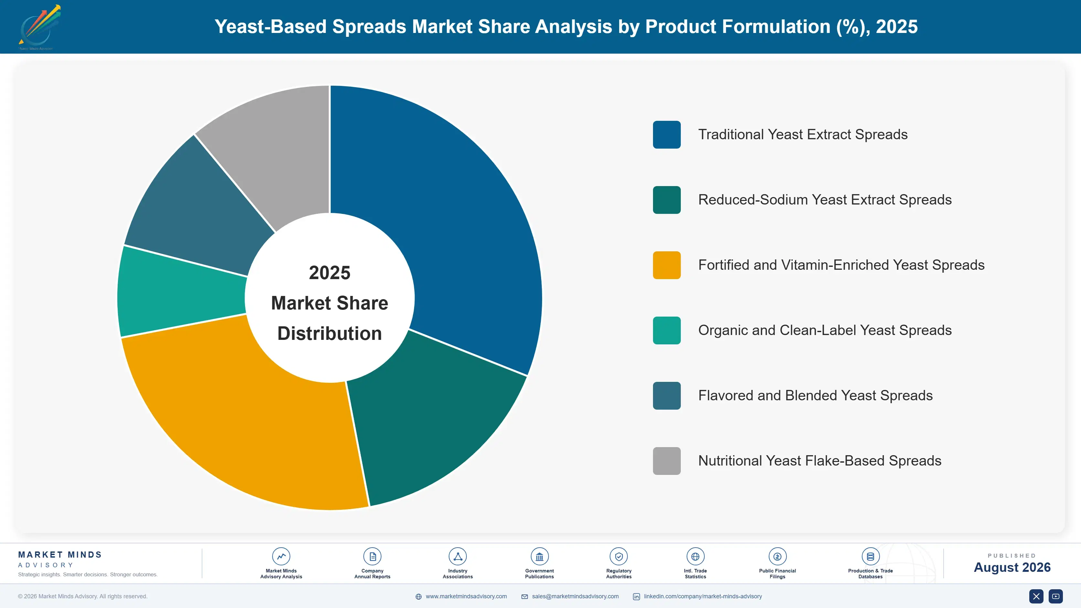Click the globe icon beside website address
Image resolution: width=1081 pixels, height=608 pixels.
pyautogui.click(x=418, y=597)
